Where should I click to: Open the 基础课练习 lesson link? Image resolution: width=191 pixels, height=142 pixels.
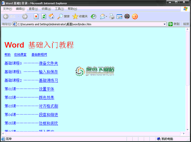pos(48,80)
